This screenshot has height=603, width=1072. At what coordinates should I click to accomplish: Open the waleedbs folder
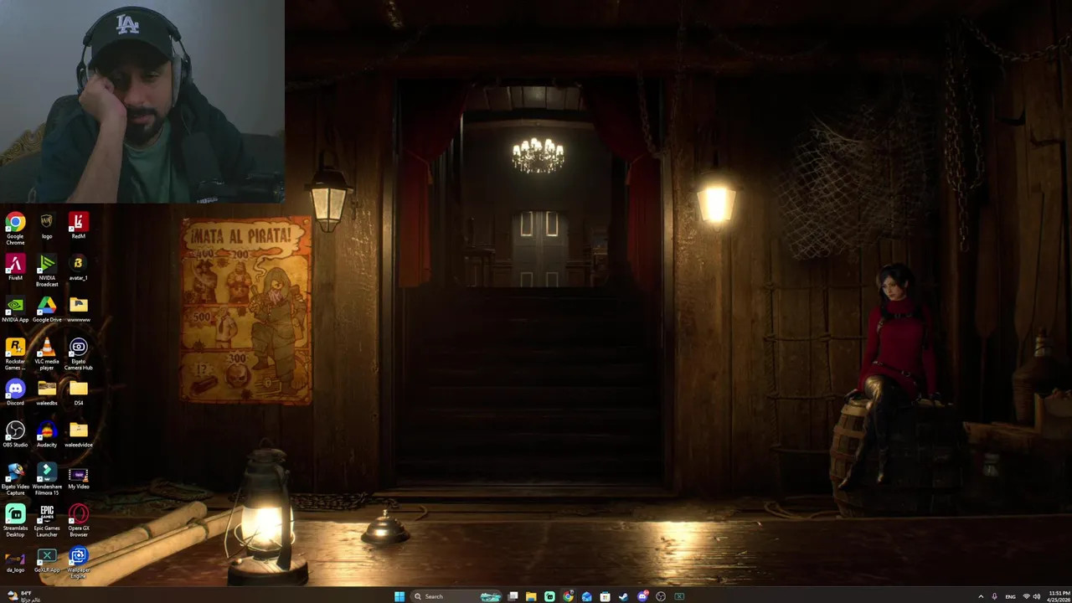(47, 393)
